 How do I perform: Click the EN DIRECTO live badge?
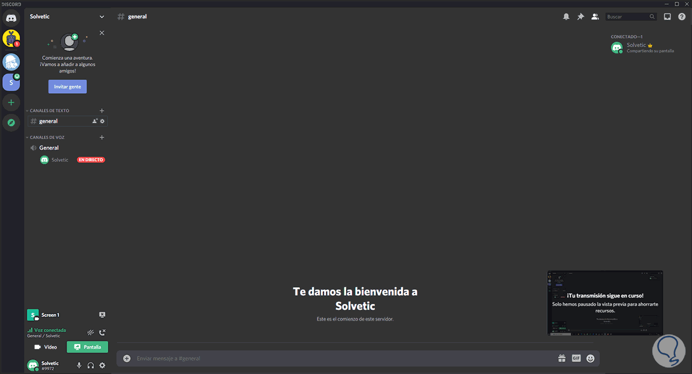click(x=91, y=160)
